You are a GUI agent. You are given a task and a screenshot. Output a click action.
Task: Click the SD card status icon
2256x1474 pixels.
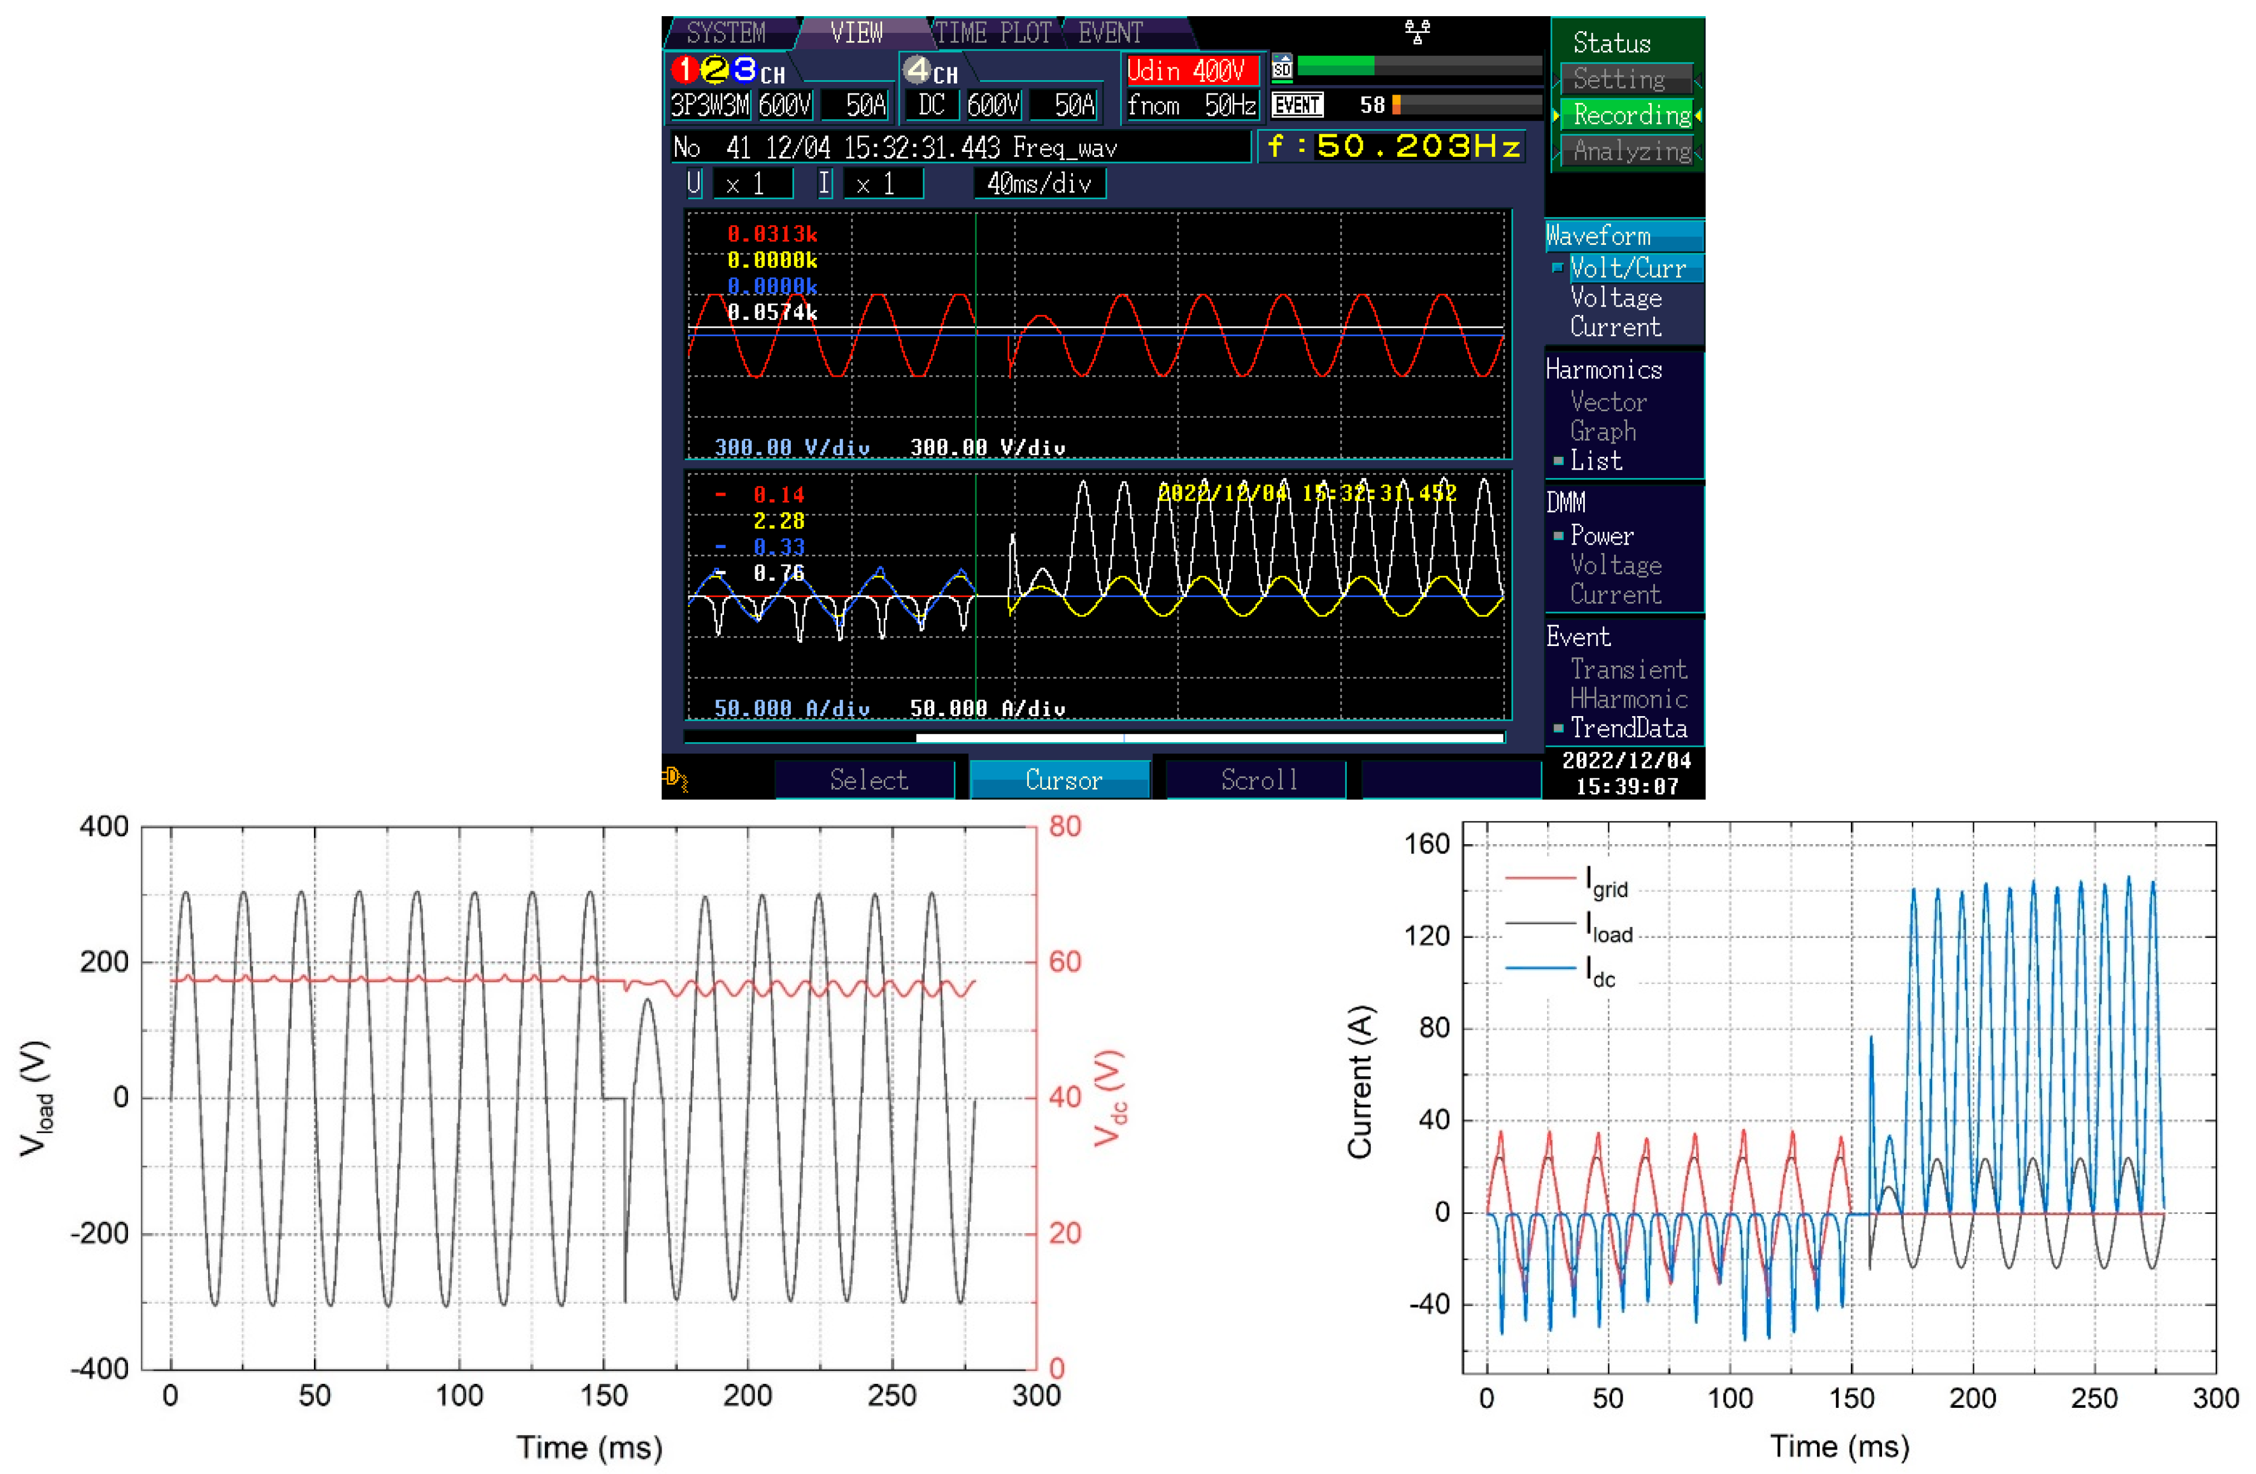tap(1282, 67)
